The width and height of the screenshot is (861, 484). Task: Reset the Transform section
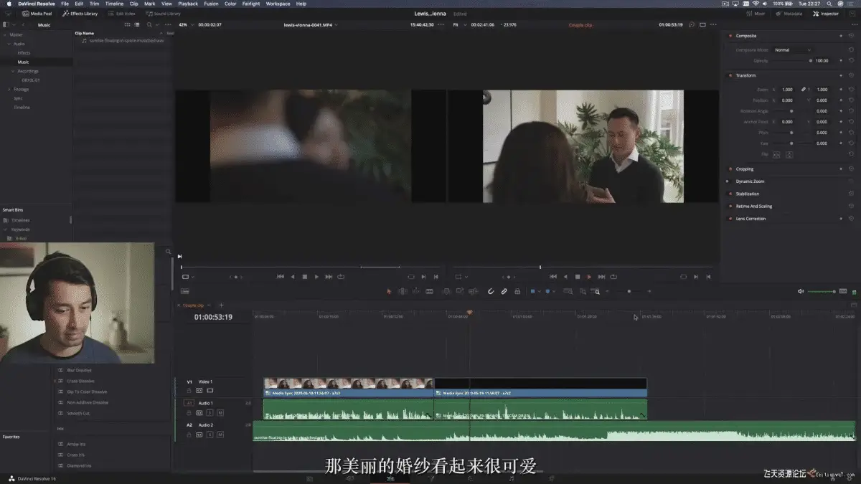coord(851,75)
